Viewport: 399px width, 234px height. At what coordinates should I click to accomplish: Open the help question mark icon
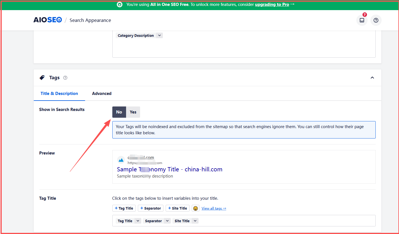coord(376,20)
